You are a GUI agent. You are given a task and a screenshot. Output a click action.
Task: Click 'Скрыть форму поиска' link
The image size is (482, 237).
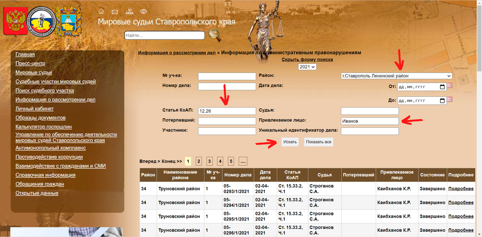click(307, 59)
